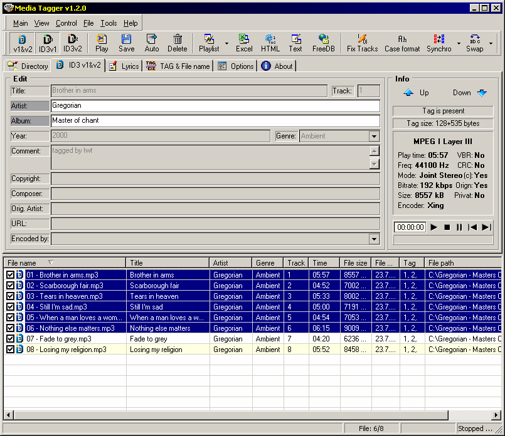Uncheck 01 - Brother in arms.mp3 checkbox

(x=10, y=275)
